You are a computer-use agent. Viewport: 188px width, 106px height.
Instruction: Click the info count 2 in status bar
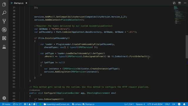click(x=35, y=104)
